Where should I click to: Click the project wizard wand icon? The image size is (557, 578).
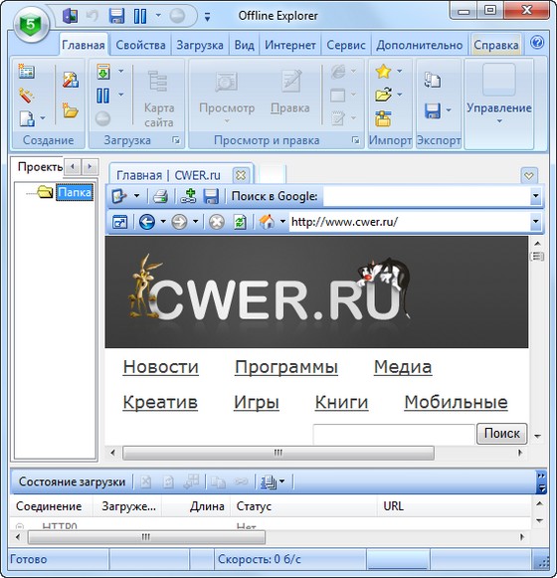pos(27,96)
